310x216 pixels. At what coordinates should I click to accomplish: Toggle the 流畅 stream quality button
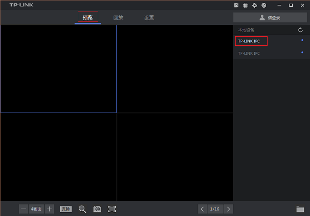click(x=66, y=209)
